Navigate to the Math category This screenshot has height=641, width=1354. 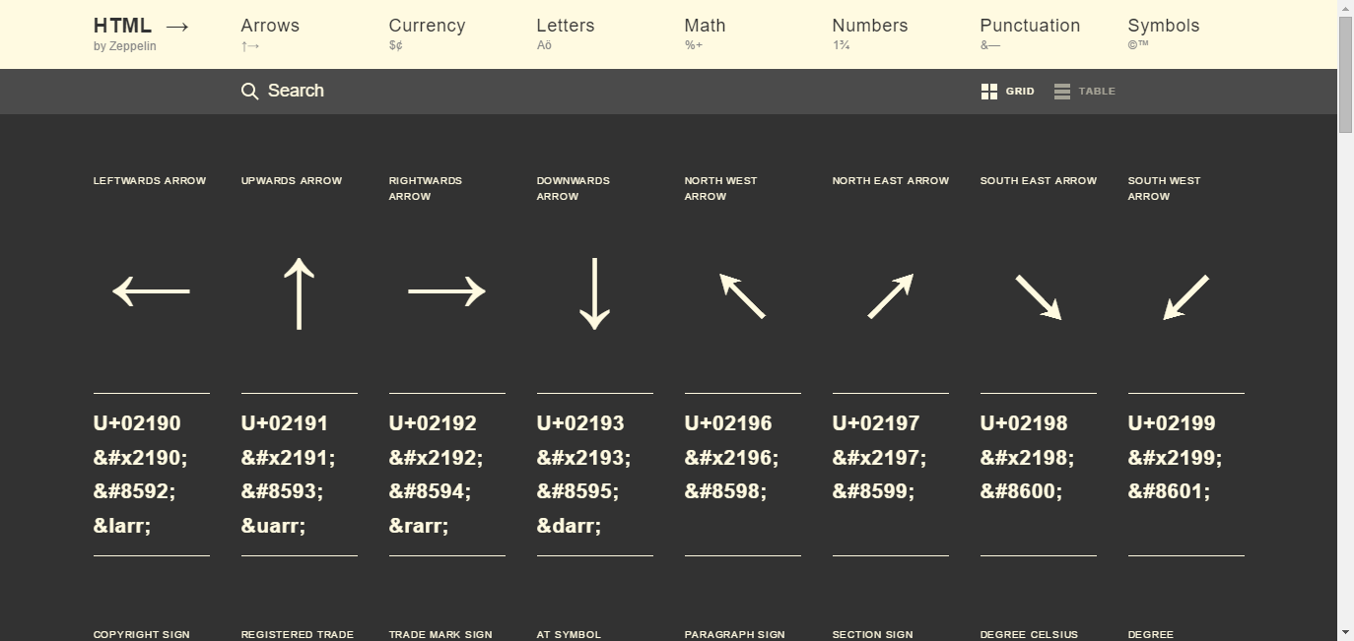pyautogui.click(x=705, y=32)
